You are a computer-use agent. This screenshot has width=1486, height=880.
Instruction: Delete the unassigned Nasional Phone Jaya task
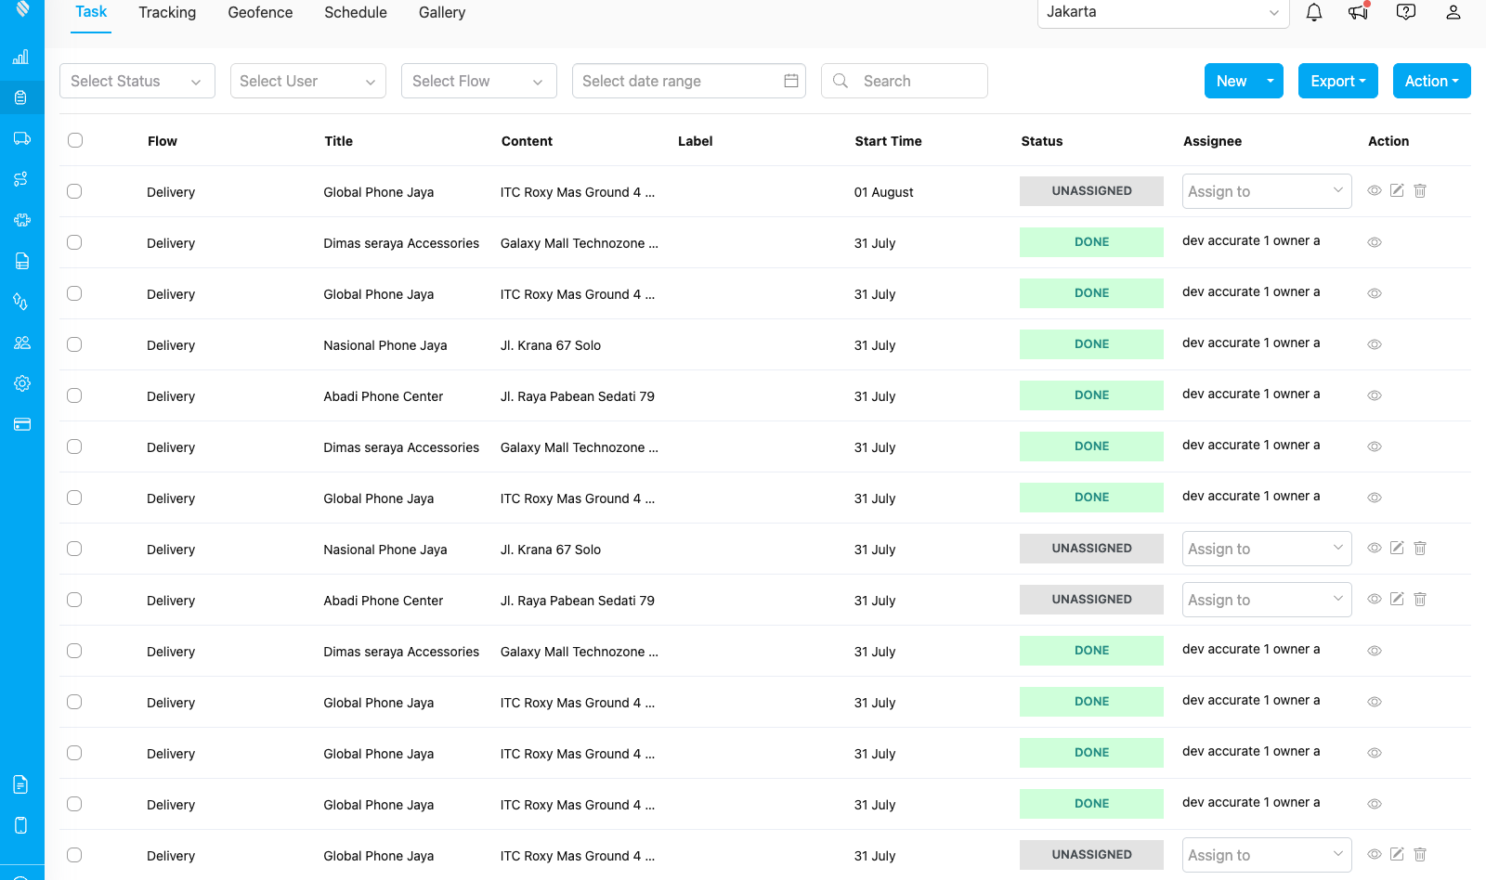coord(1420,548)
